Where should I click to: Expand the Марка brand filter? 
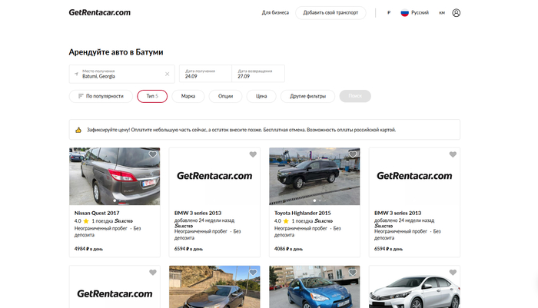pyautogui.click(x=188, y=96)
